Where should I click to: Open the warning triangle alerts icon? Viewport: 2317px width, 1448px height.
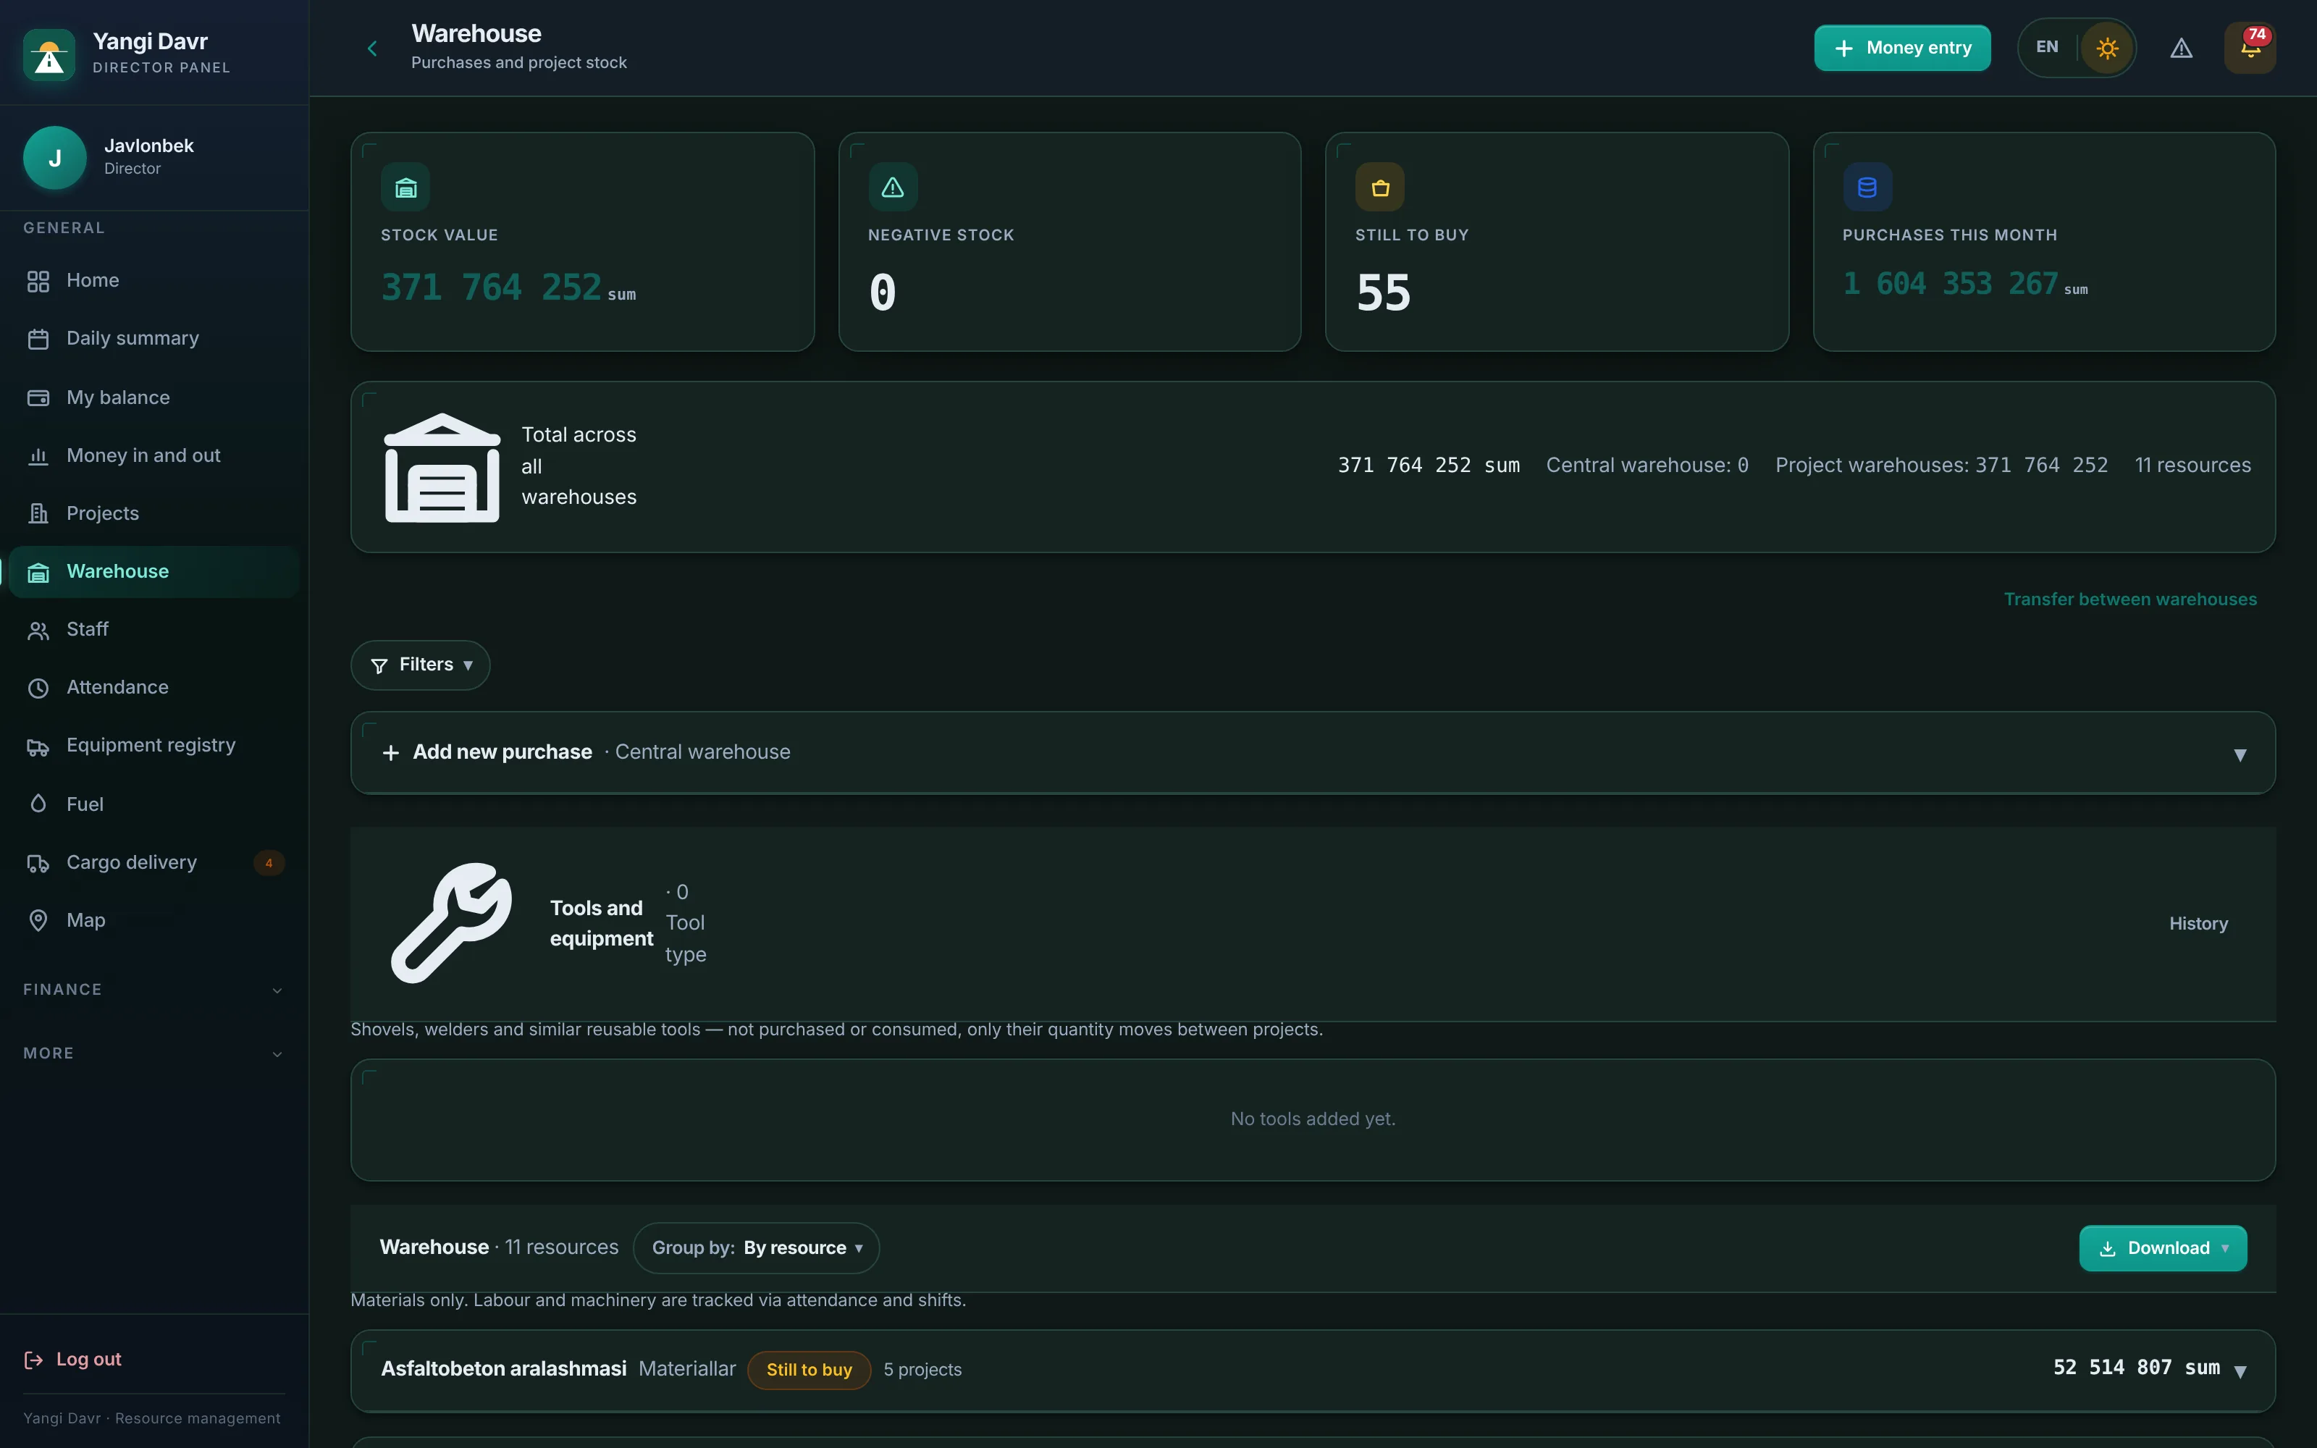[2181, 48]
